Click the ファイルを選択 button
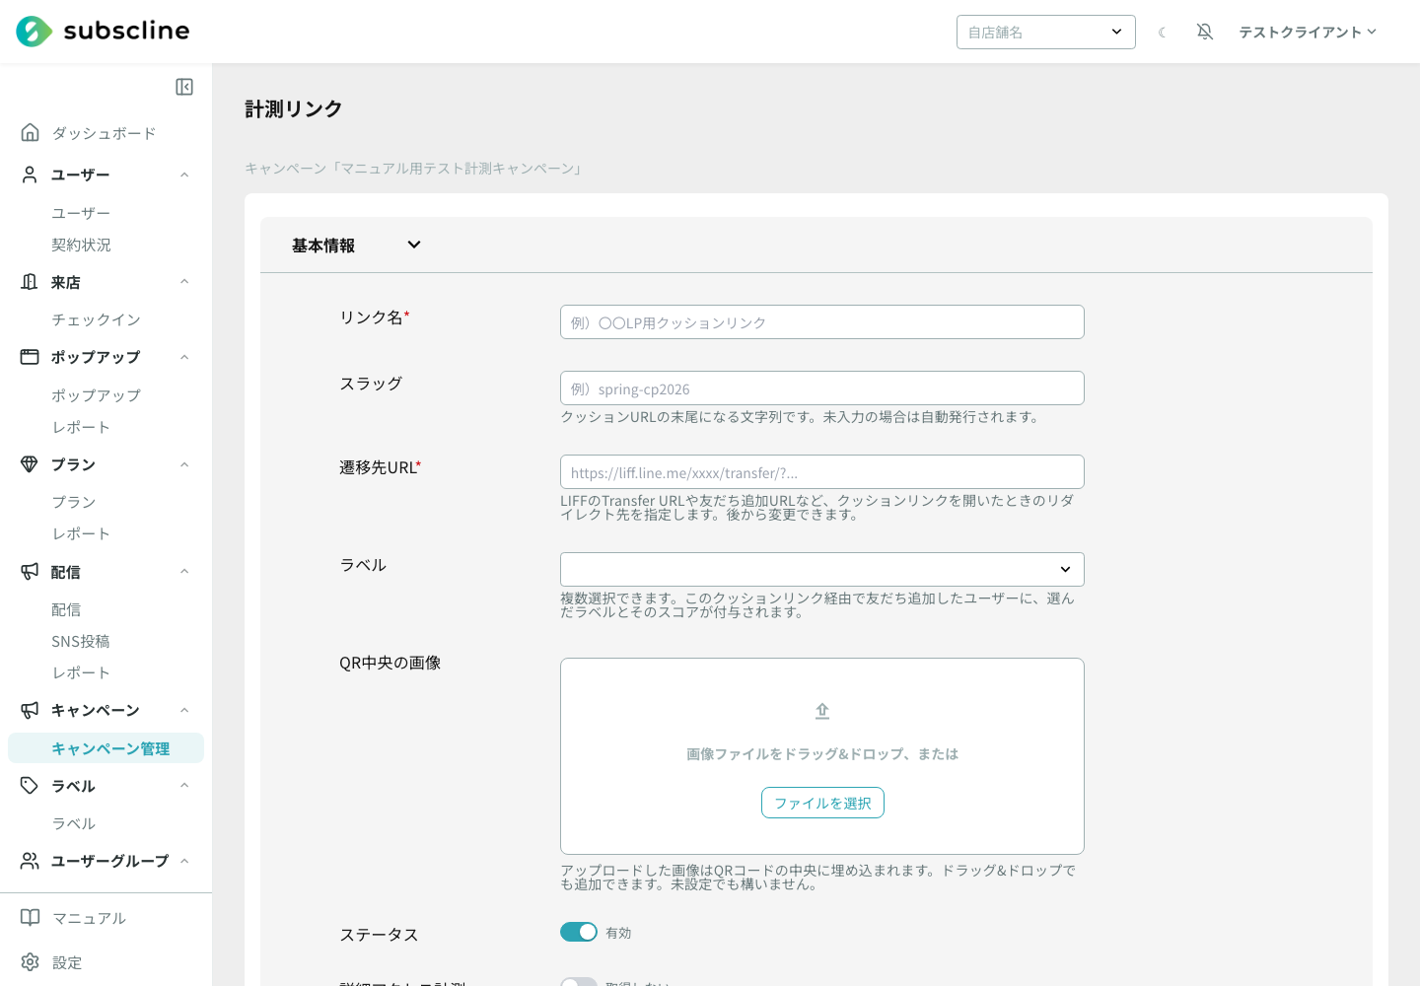Screen dimensions: 1420x986 (x=822, y=803)
